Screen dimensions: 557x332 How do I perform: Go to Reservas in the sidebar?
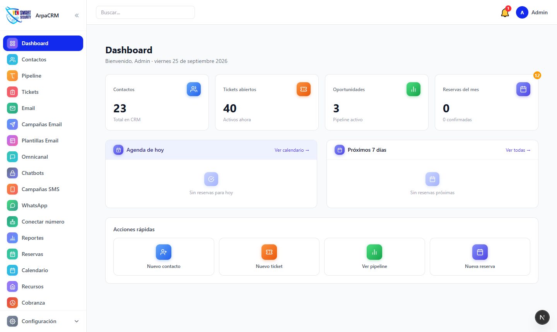tap(43, 254)
